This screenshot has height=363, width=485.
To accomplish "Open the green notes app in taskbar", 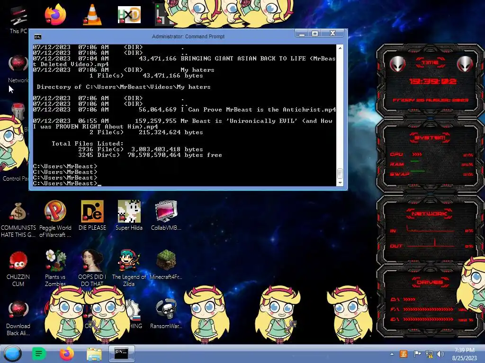I will pyautogui.click(x=39, y=354).
